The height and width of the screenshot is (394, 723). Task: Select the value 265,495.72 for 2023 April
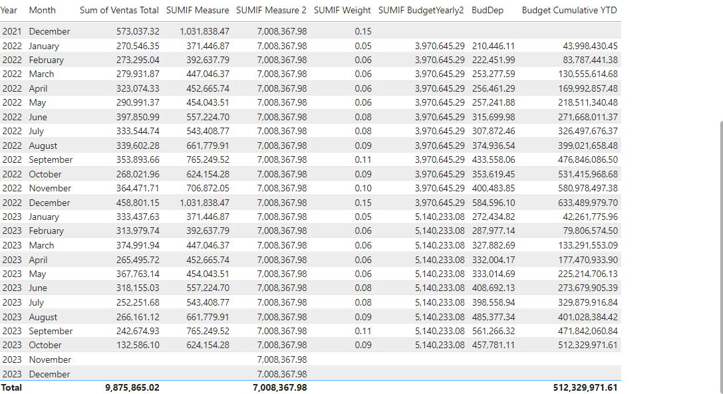pyautogui.click(x=138, y=260)
